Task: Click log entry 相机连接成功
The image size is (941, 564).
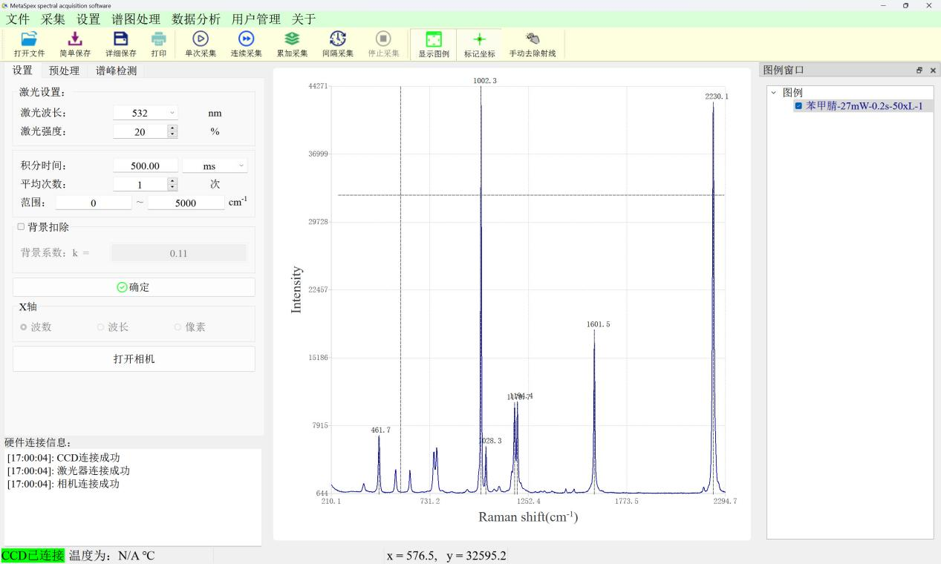Action: click(63, 484)
